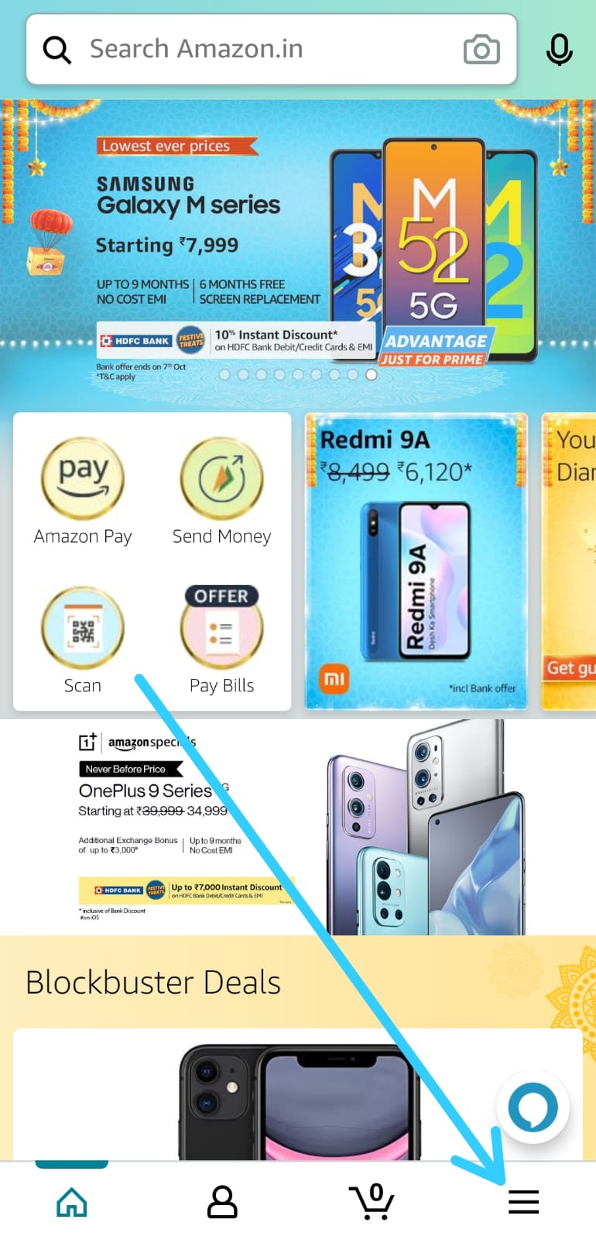Image resolution: width=596 pixels, height=1240 pixels.
Task: Open the Scan QR code icon
Action: click(83, 627)
